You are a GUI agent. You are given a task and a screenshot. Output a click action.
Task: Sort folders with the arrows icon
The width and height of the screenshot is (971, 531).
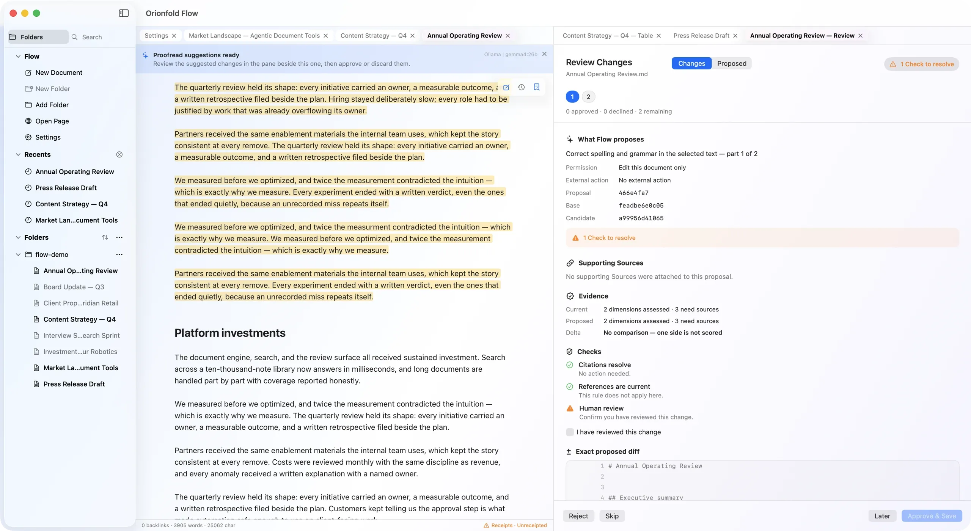pos(105,237)
